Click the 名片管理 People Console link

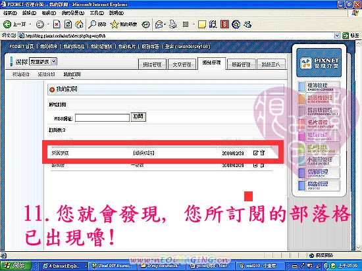(x=319, y=124)
